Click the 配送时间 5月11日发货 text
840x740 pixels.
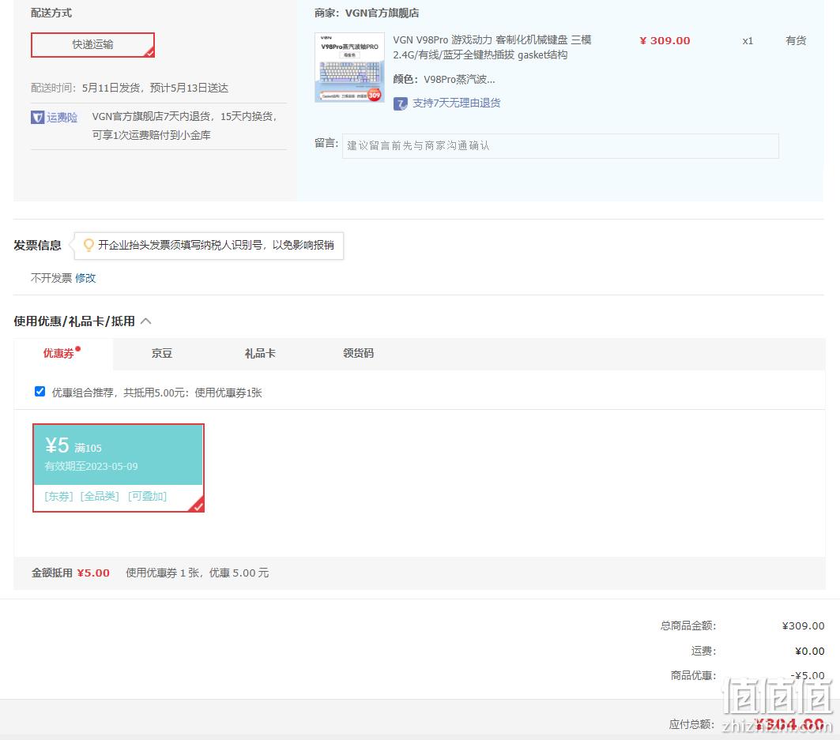tap(130, 88)
